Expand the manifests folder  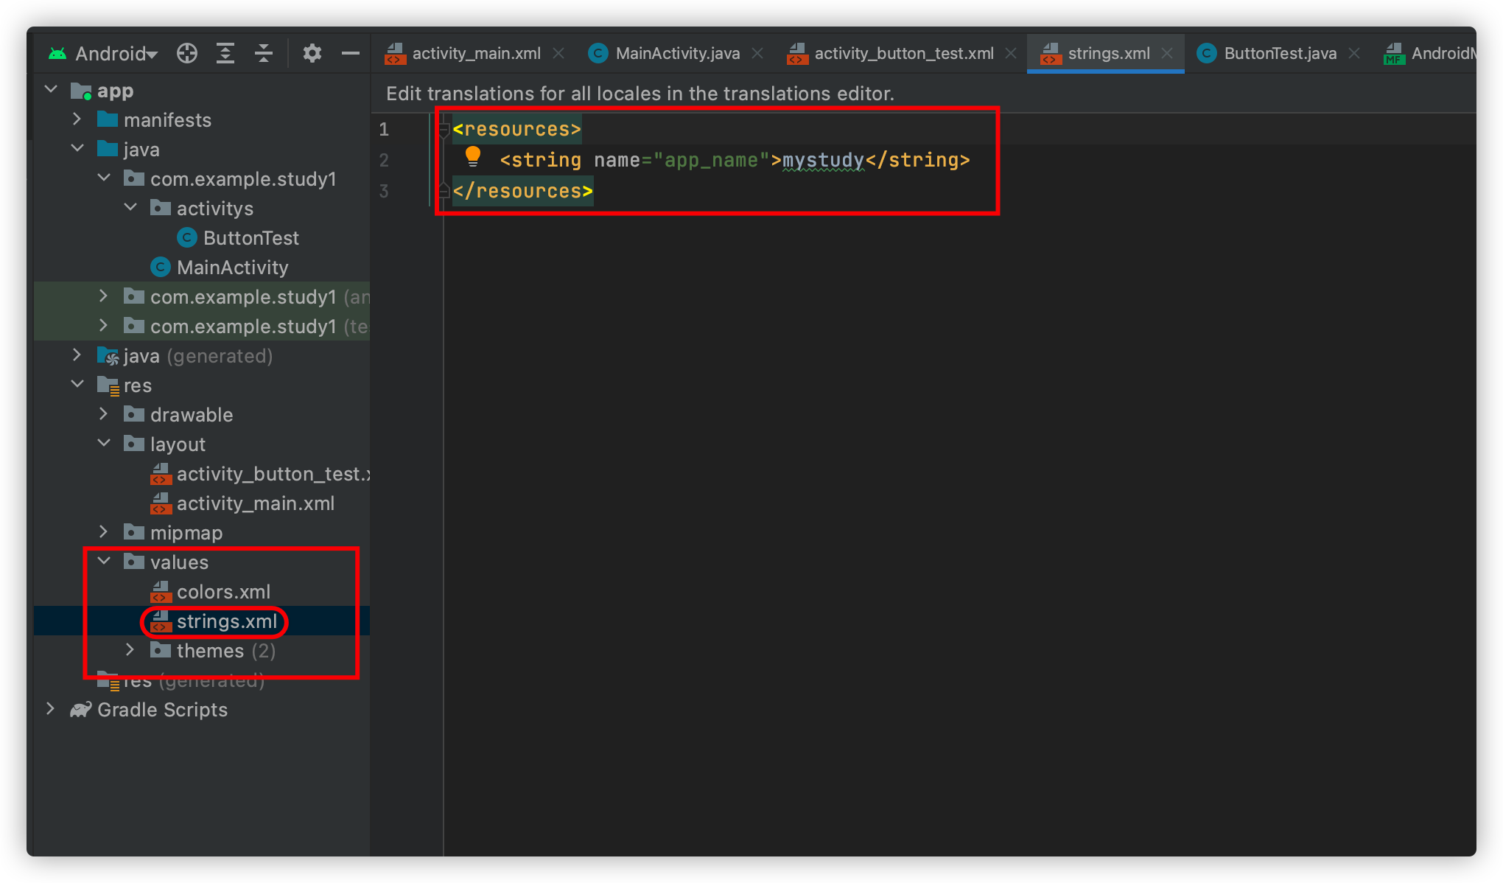(77, 119)
